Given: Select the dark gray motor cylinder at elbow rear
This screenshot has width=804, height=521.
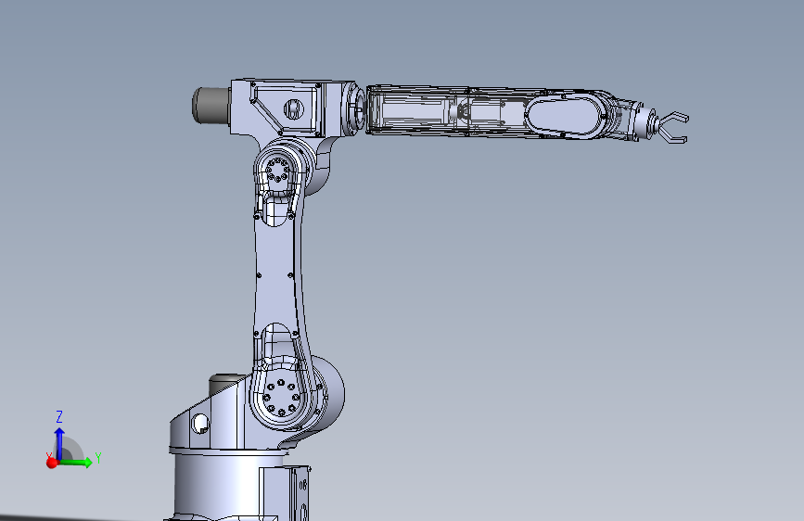Looking at the screenshot, I should 211,105.
